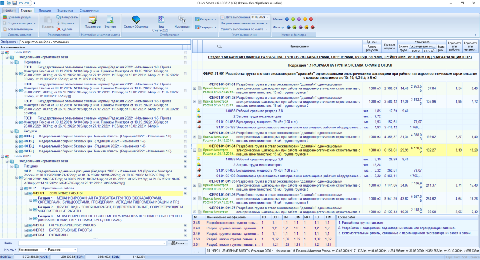The width and height of the screenshot is (480, 260).
Task: Click the document icon of row ФЕР01-01-001-01
Action: click(x=200, y=88)
